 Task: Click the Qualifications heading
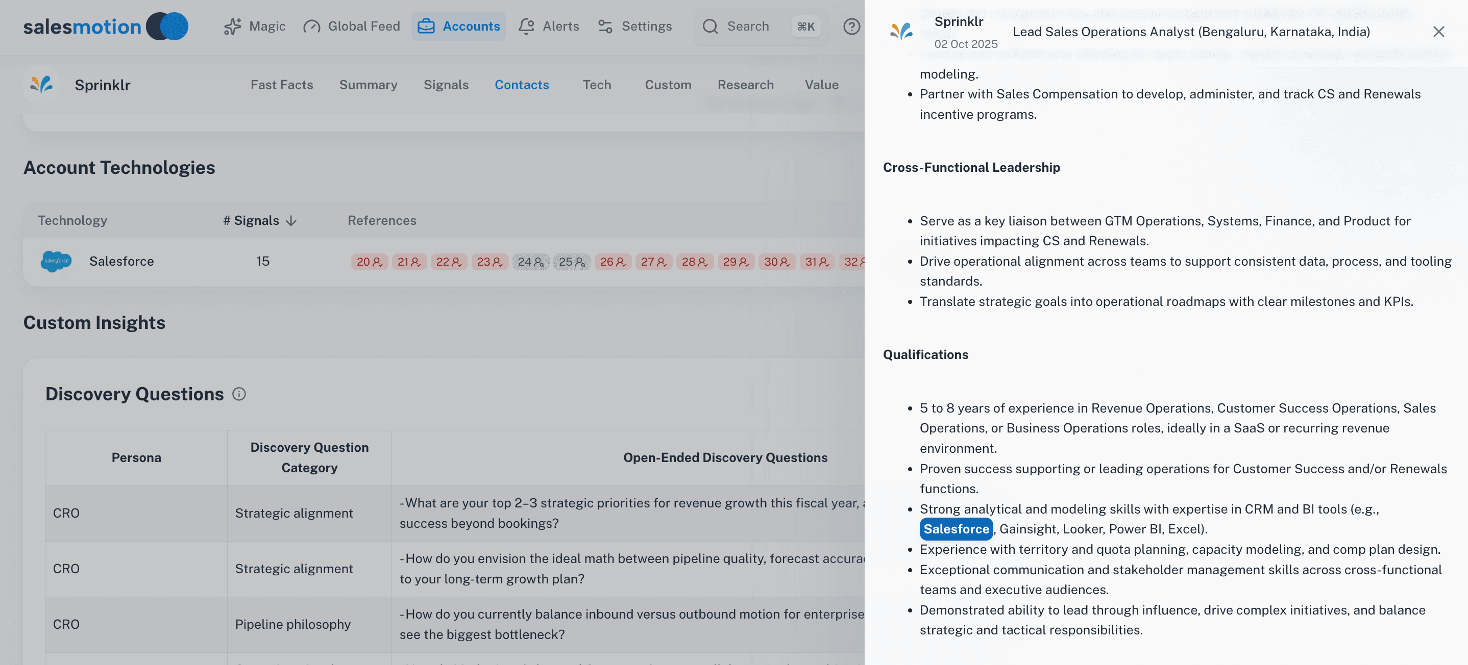pyautogui.click(x=925, y=355)
